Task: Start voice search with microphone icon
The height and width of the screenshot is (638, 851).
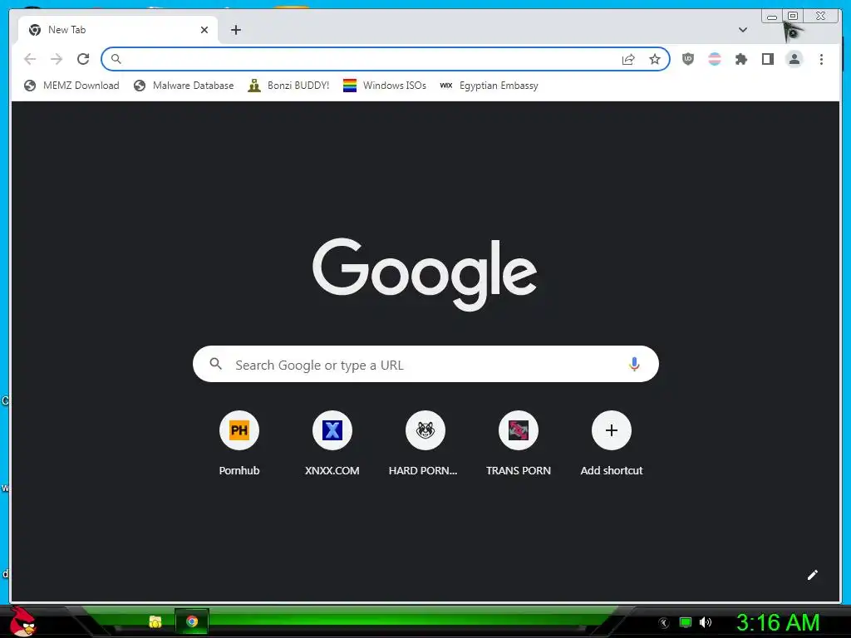Action: tap(634, 364)
